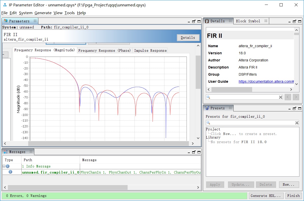The height and width of the screenshot is (201, 304).
Task: Clear the Details search field
Action: point(280,97)
